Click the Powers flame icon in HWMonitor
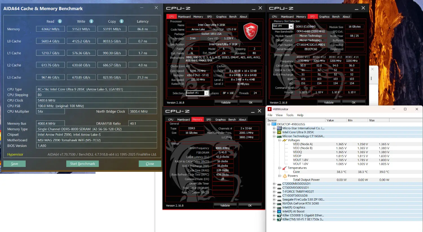This screenshot has width=423, height=232. coord(285,176)
